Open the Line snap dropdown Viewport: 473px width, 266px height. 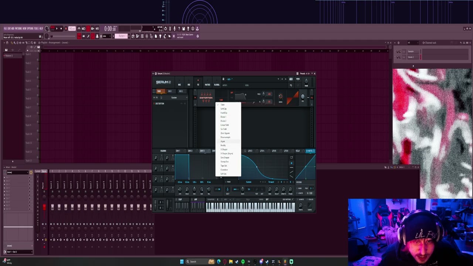coord(106,36)
